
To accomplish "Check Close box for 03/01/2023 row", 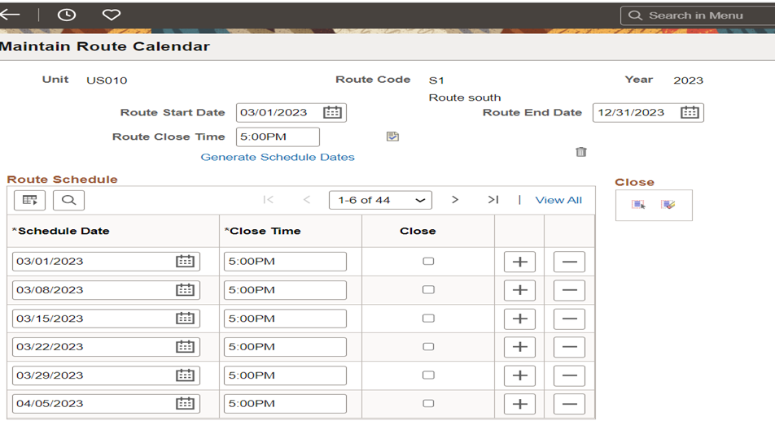I will pos(428,261).
